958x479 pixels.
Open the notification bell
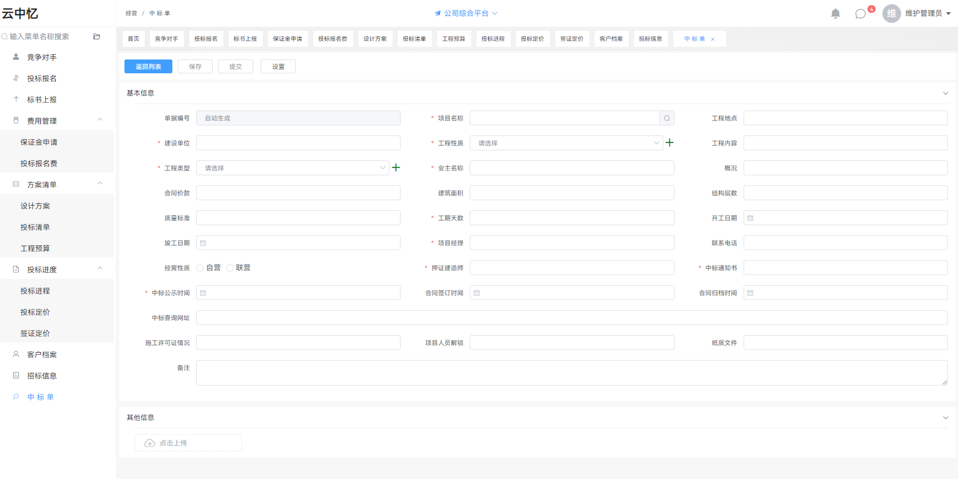coord(835,13)
